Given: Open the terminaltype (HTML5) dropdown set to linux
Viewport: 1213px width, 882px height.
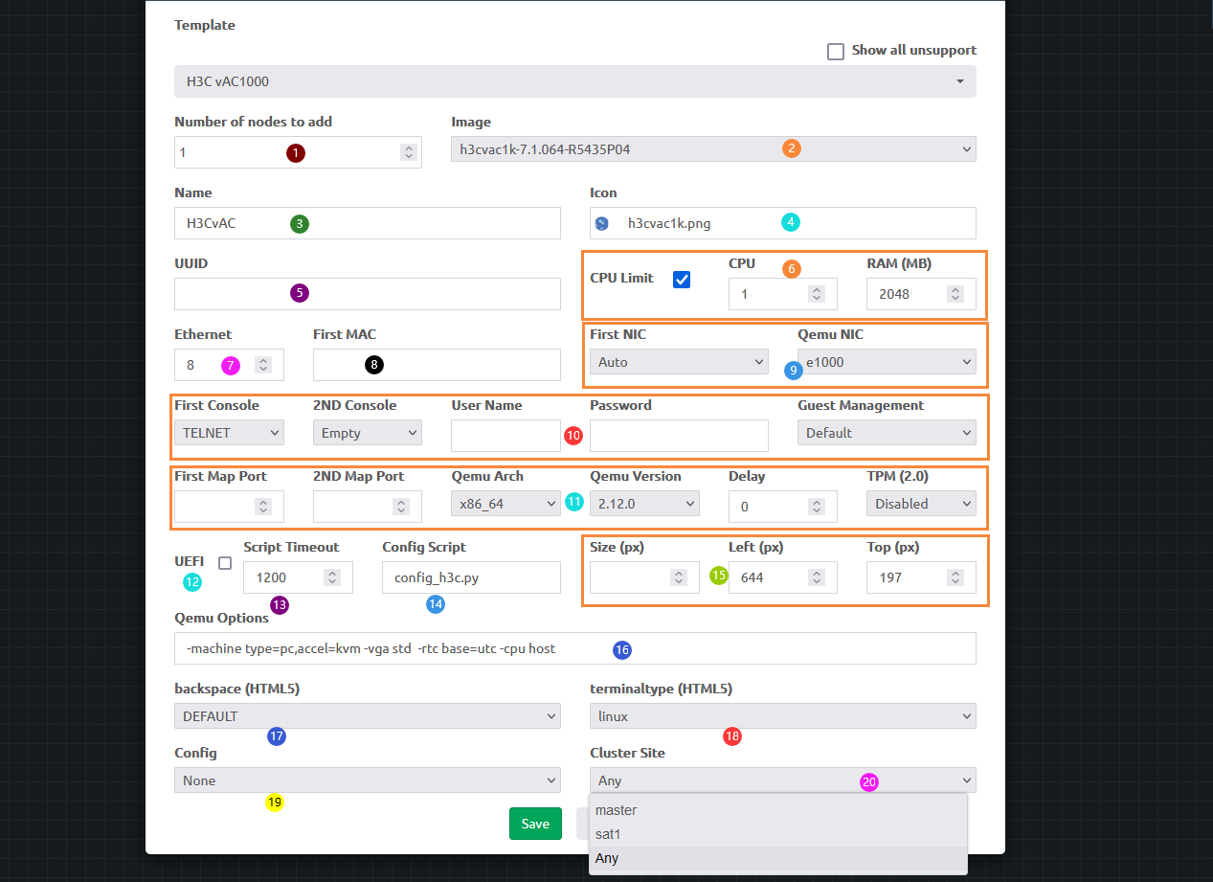Looking at the screenshot, I should pyautogui.click(x=783, y=716).
